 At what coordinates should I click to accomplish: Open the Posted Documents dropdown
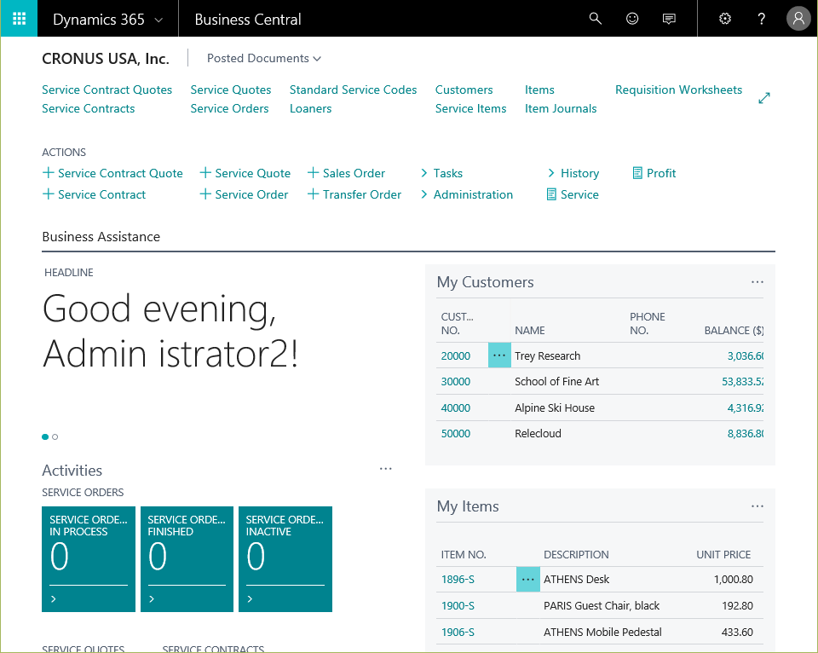(264, 59)
